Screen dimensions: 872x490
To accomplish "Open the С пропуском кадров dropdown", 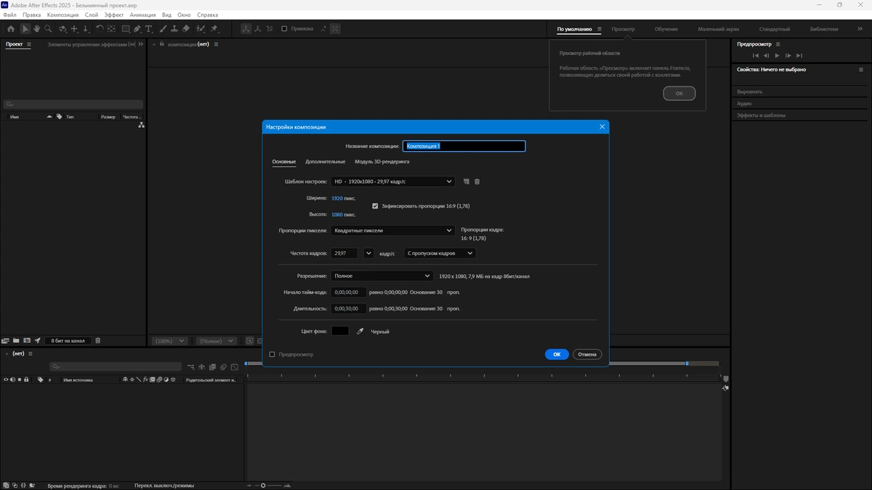I will pos(440,253).
